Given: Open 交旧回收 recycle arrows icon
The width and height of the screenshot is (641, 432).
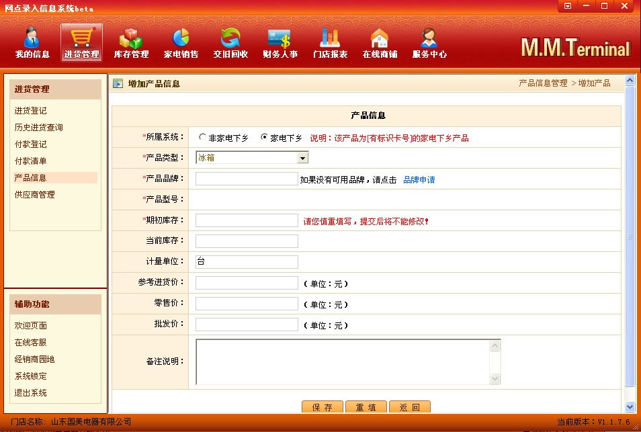Looking at the screenshot, I should (230, 42).
